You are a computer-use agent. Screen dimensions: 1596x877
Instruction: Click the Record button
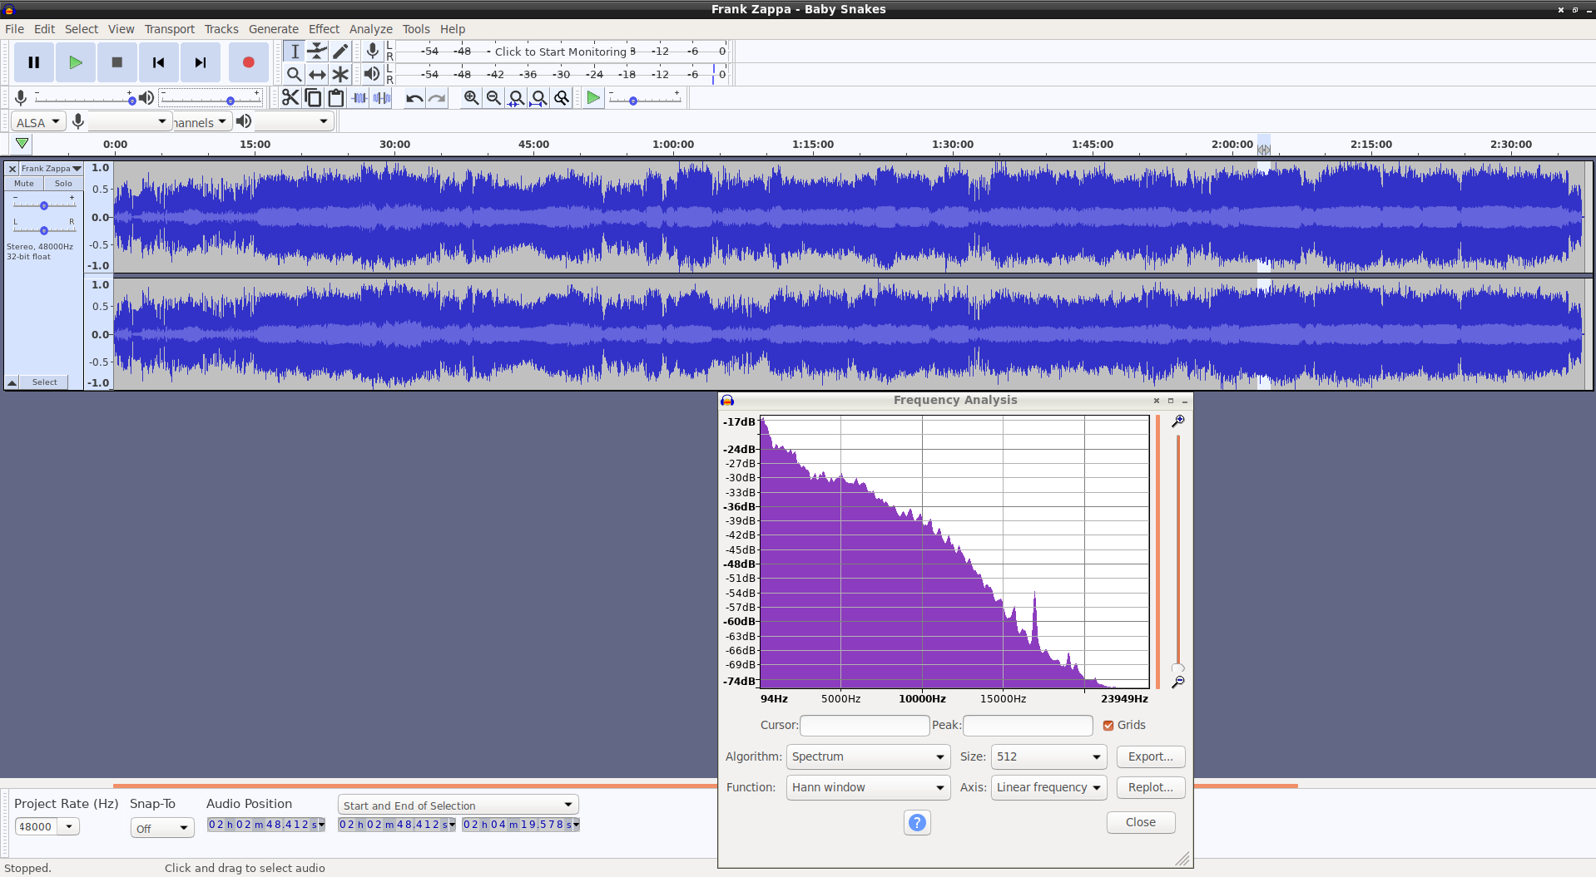coord(248,62)
